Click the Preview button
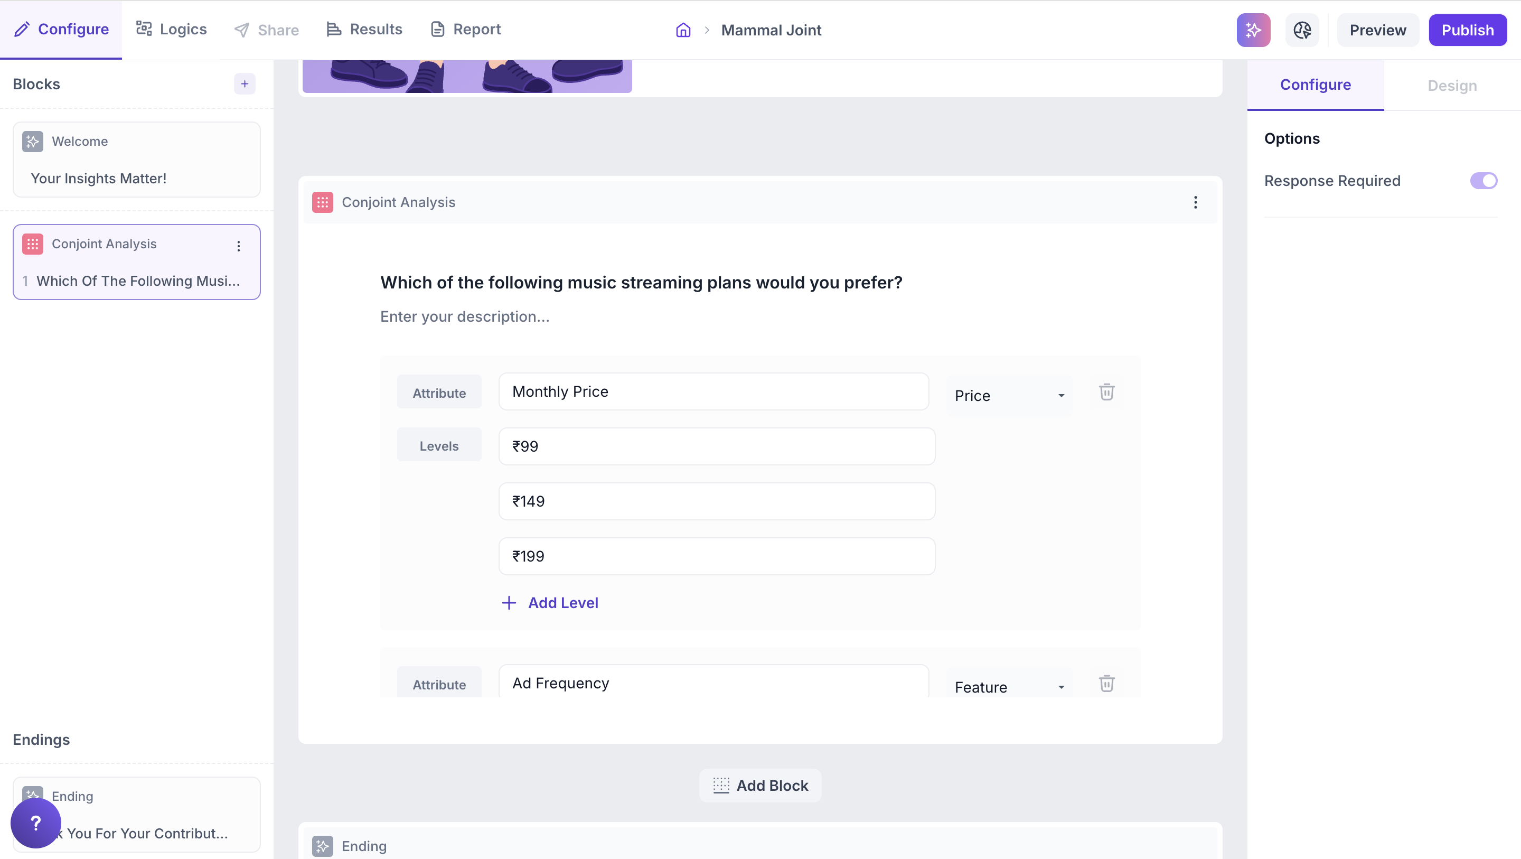This screenshot has width=1521, height=859. coord(1377,30)
